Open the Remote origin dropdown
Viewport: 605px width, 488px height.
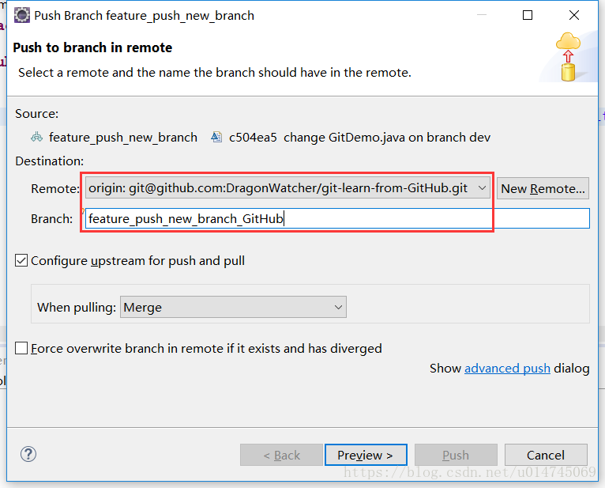pos(287,187)
